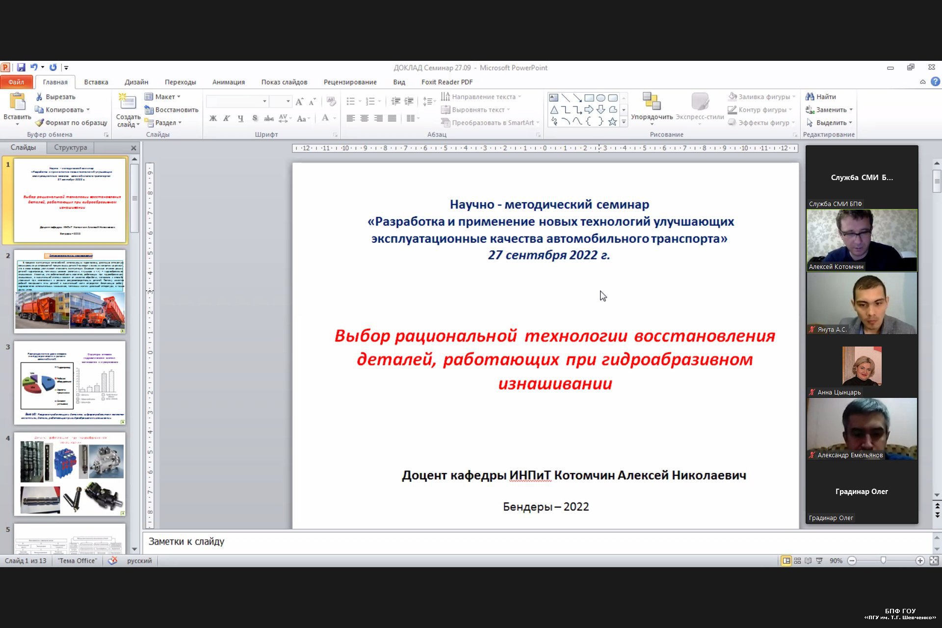Click Заливка фигуры shape fill
This screenshot has height=628, width=942.
point(761,97)
